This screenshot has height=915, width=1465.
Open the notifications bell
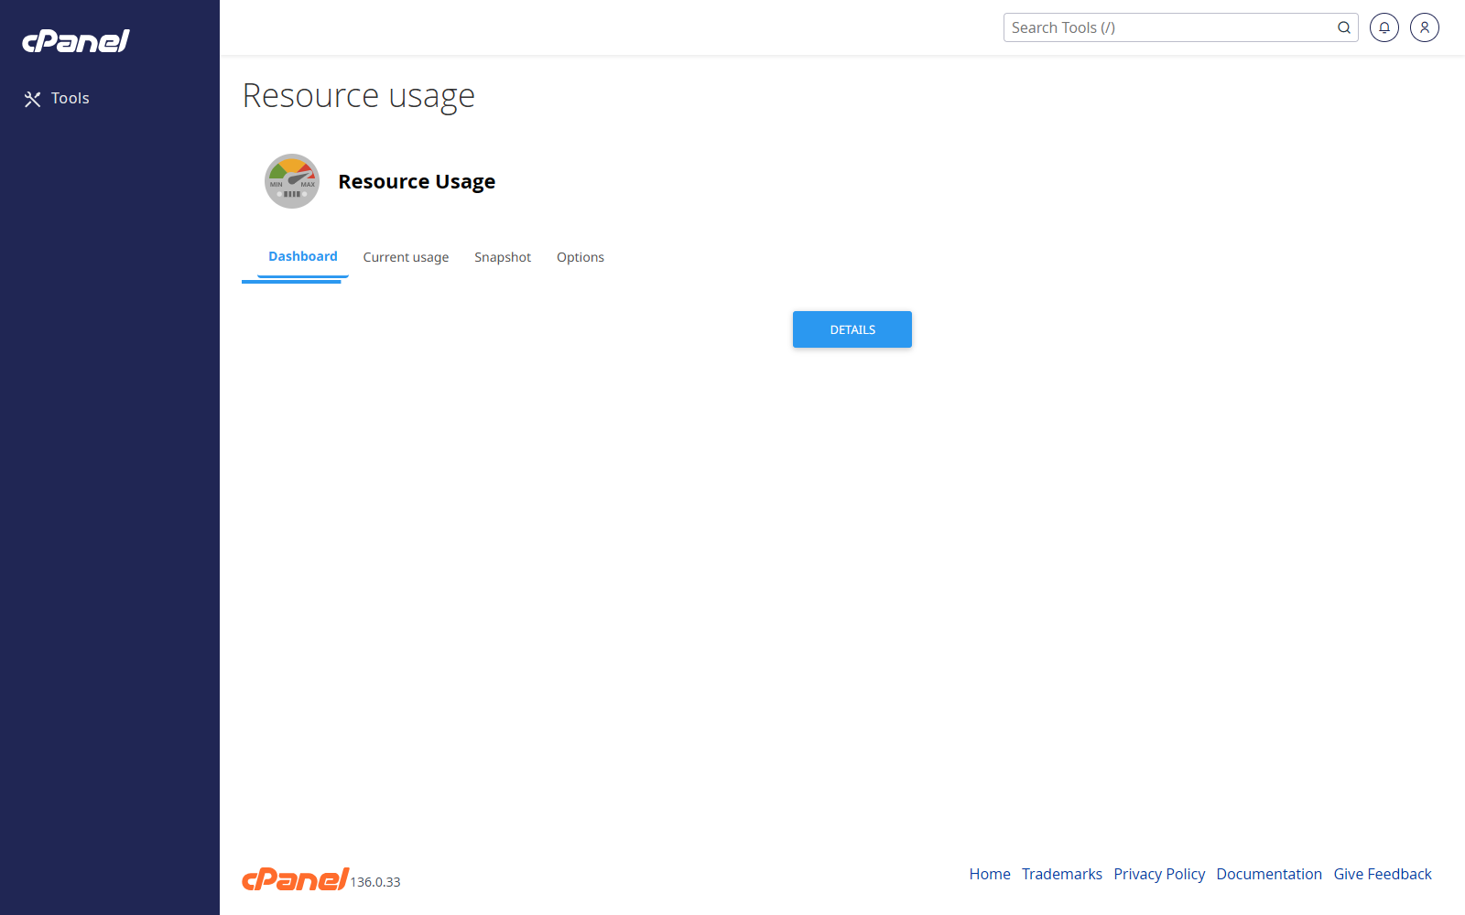pos(1384,27)
